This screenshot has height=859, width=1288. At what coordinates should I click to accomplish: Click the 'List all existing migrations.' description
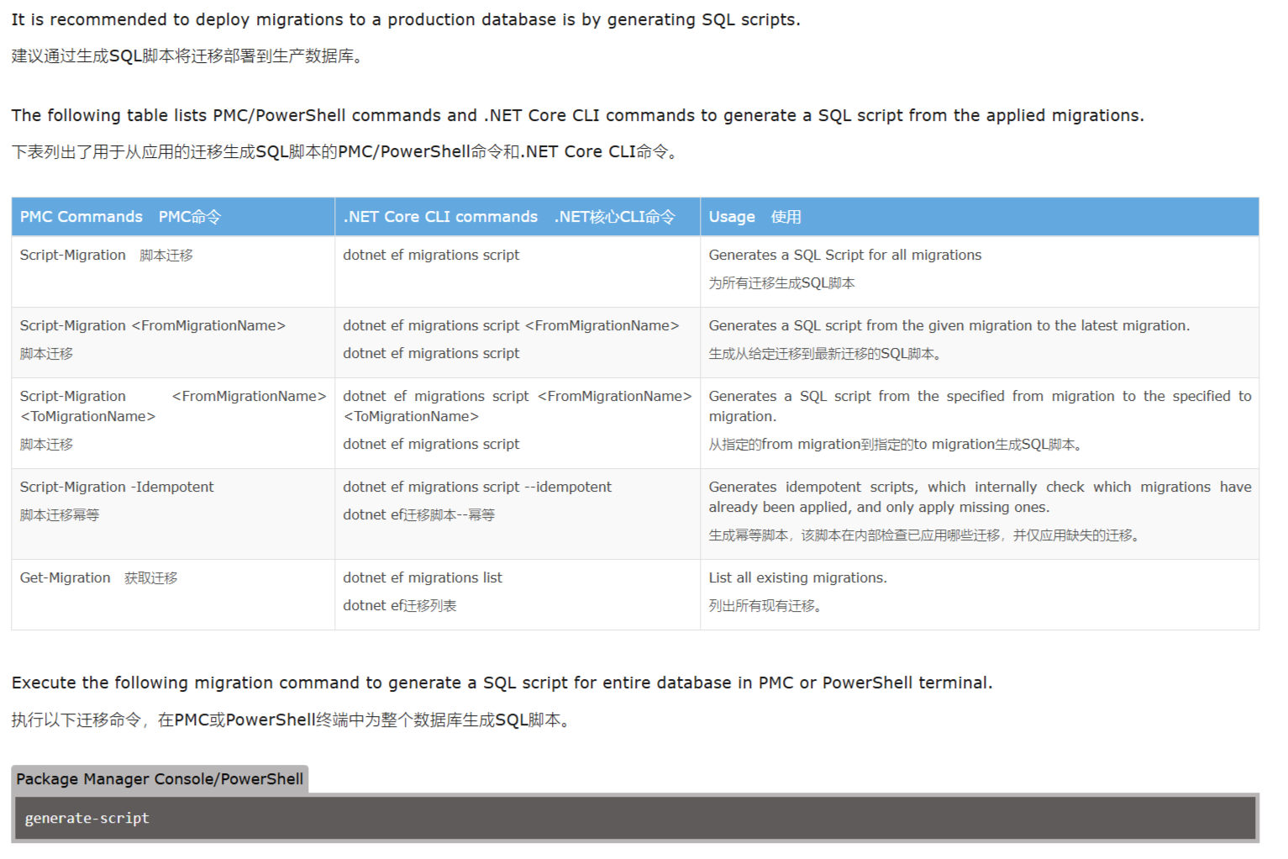pos(797,577)
